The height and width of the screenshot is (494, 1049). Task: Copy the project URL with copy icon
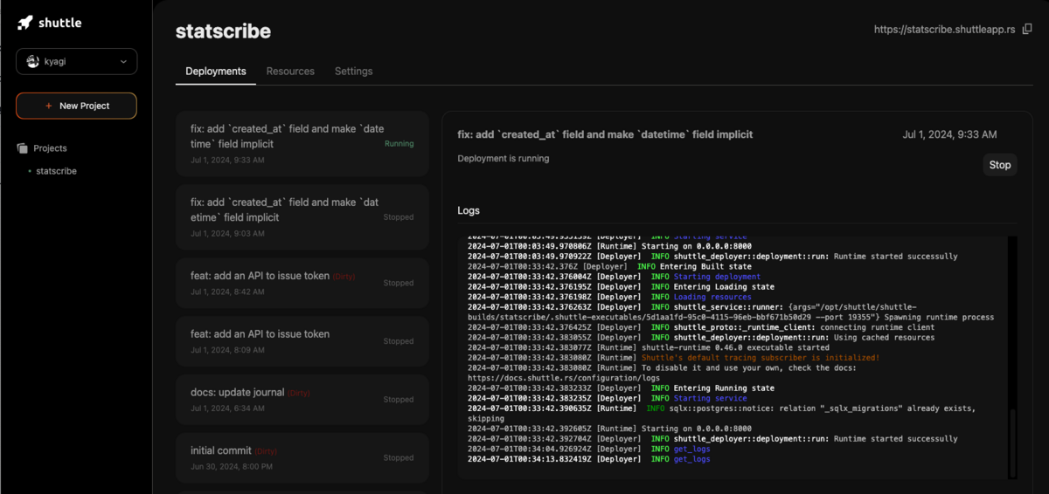click(1027, 30)
